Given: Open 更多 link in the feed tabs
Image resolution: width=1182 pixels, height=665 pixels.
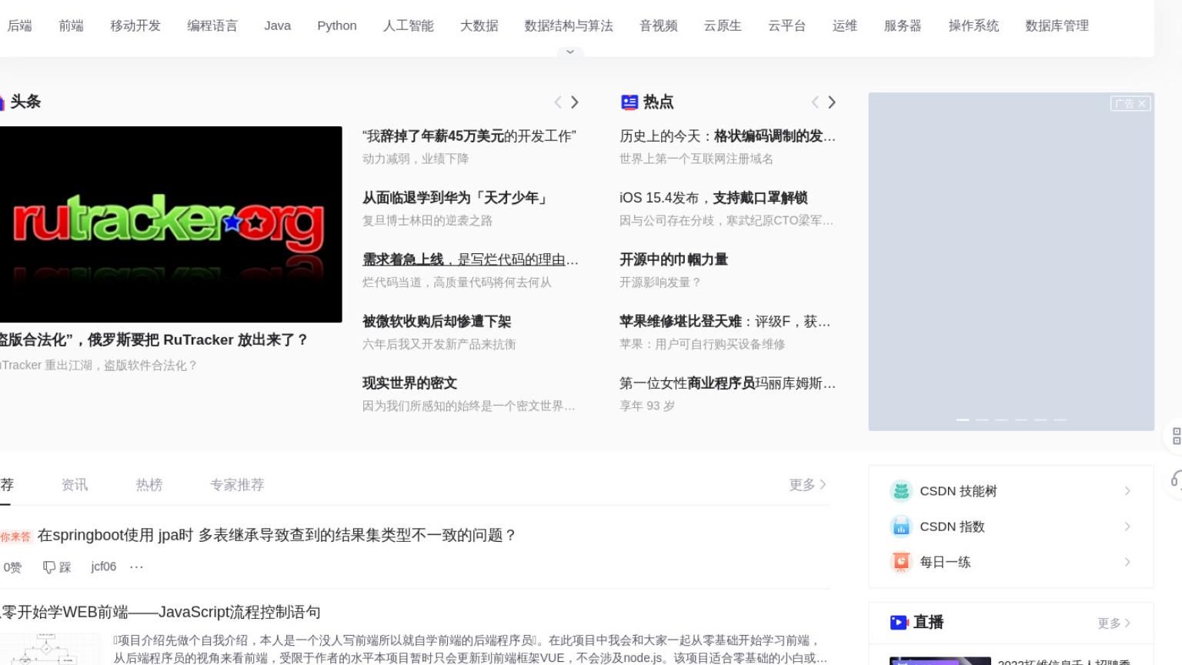Looking at the screenshot, I should point(808,484).
